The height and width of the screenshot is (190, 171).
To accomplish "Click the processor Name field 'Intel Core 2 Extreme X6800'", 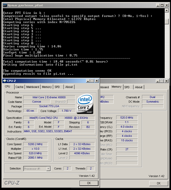I will click(x=49, y=97).
